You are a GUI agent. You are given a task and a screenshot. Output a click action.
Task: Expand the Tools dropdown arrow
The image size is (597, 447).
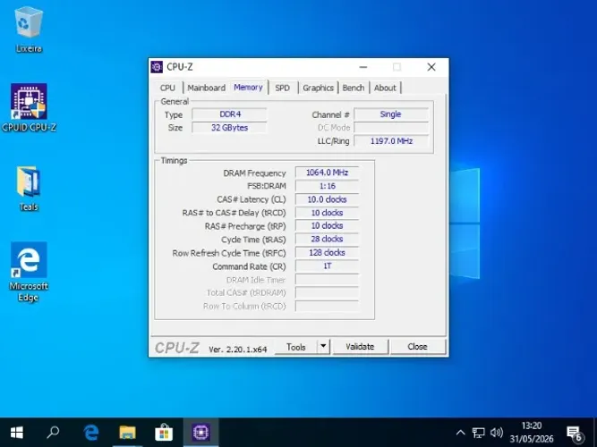pyautogui.click(x=323, y=347)
